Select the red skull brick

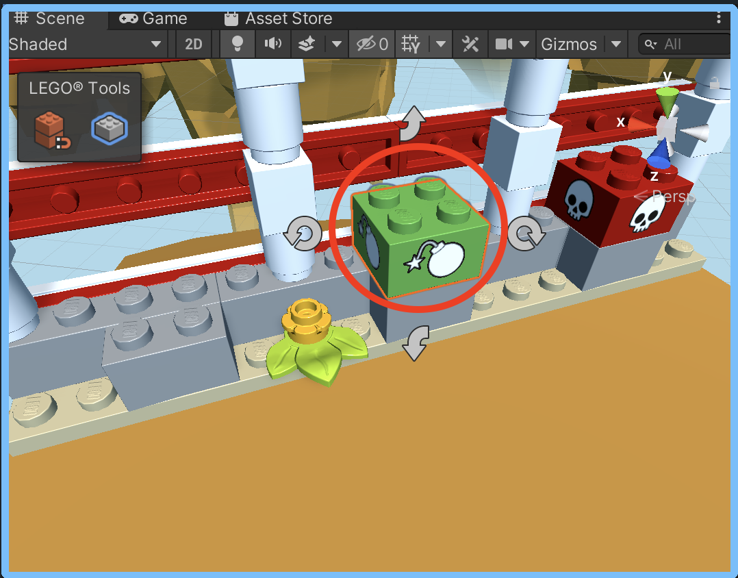619,195
